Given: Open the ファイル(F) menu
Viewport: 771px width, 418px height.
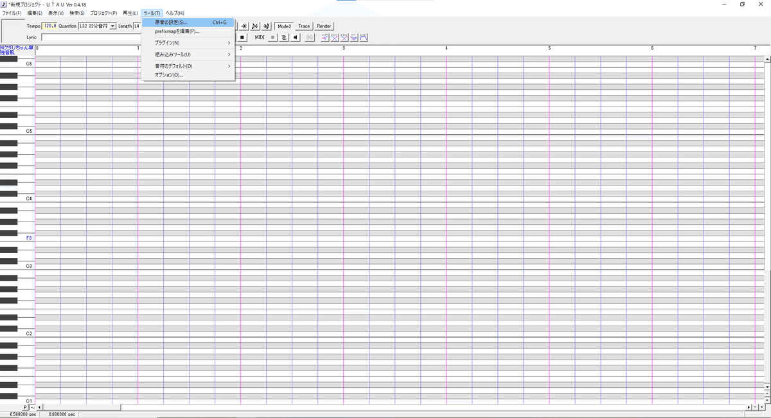Looking at the screenshot, I should (12, 13).
